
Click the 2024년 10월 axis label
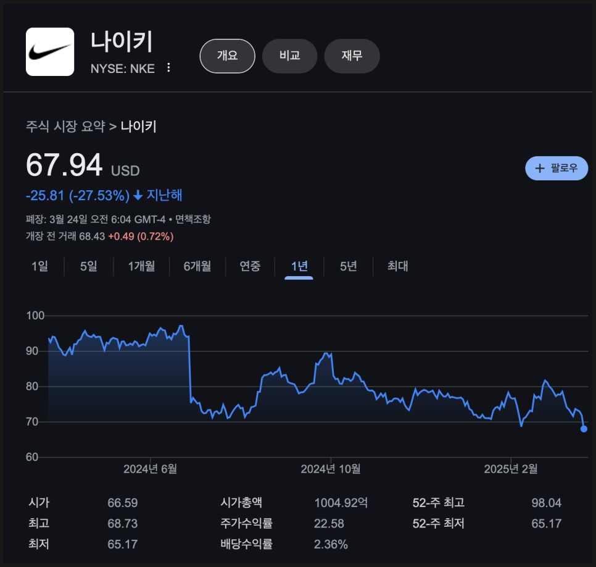pos(330,469)
